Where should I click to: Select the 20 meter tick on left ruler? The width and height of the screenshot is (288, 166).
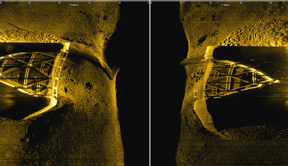89,2
